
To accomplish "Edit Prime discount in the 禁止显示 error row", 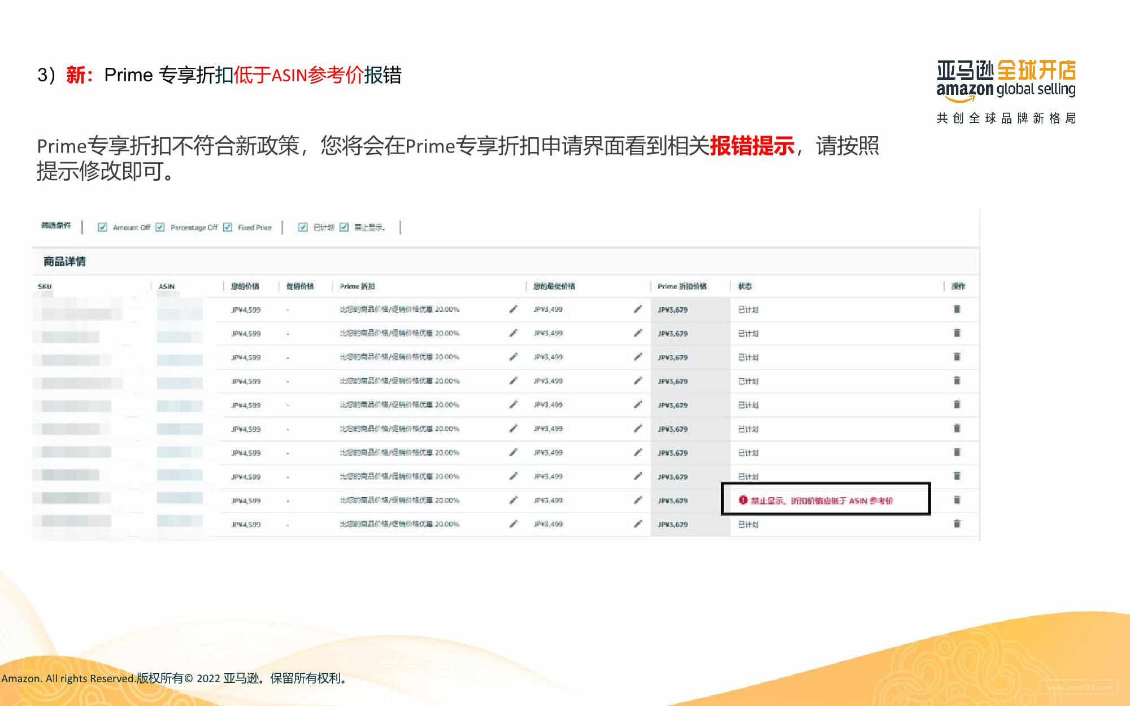I will pos(514,500).
